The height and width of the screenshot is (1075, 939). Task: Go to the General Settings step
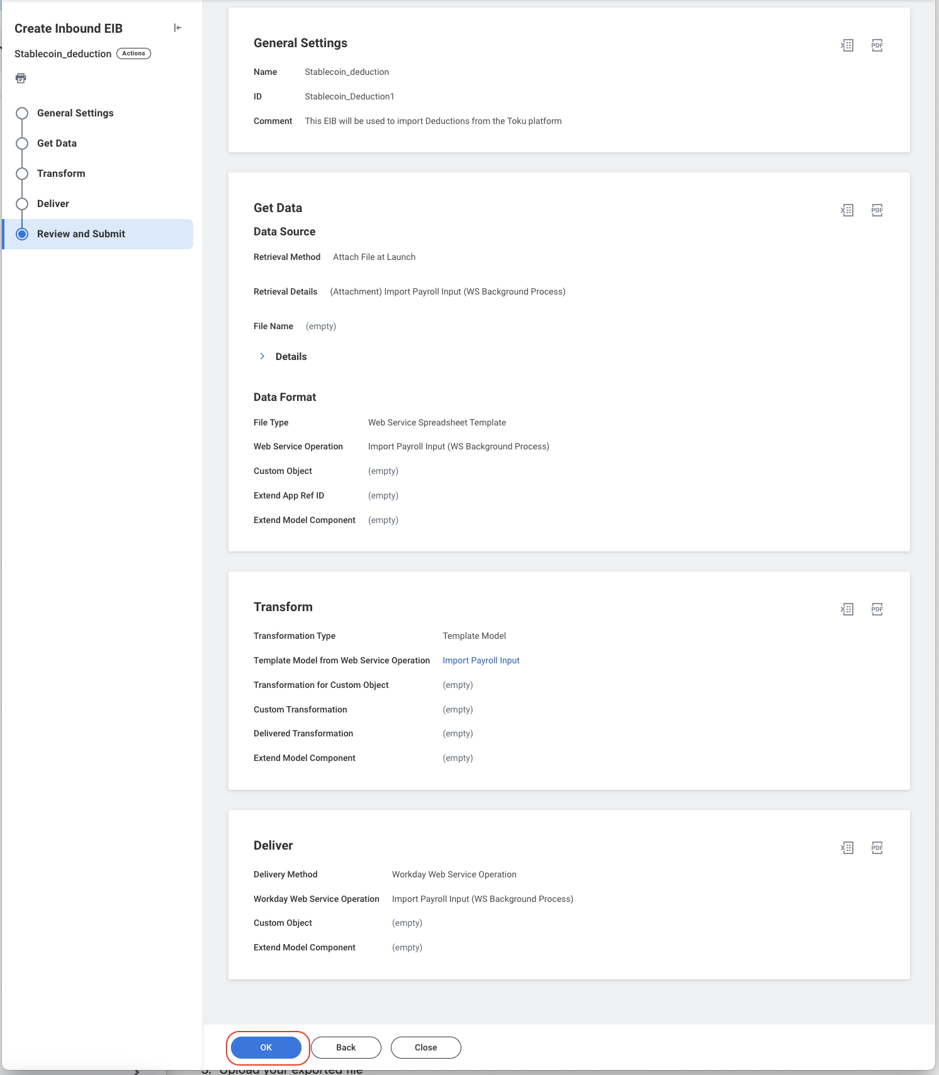[75, 113]
